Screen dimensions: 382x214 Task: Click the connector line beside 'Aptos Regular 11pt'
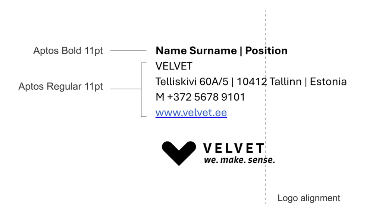coord(125,89)
